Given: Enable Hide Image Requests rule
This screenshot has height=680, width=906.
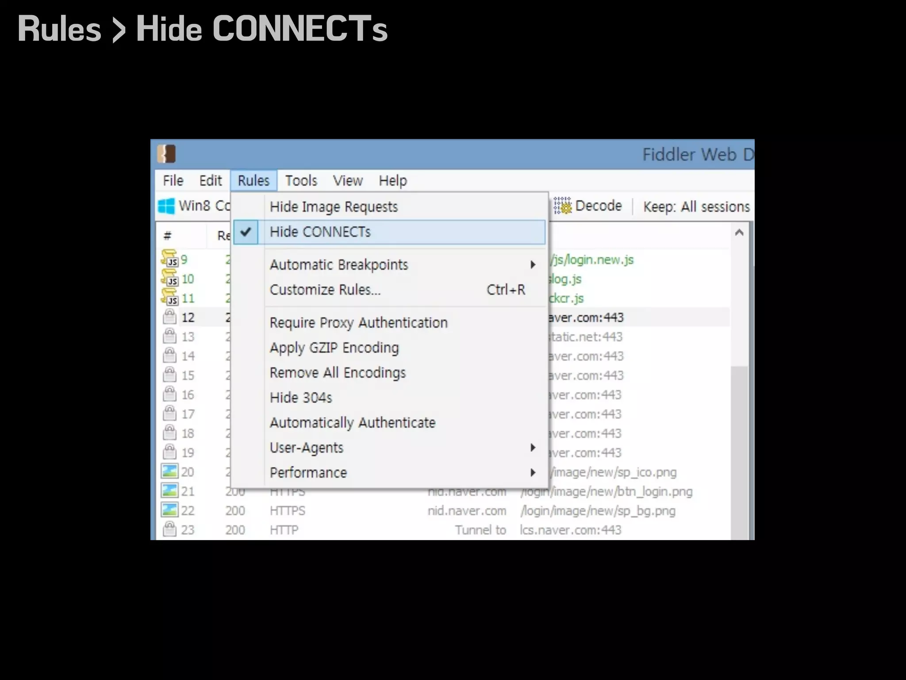Looking at the screenshot, I should coord(334,207).
